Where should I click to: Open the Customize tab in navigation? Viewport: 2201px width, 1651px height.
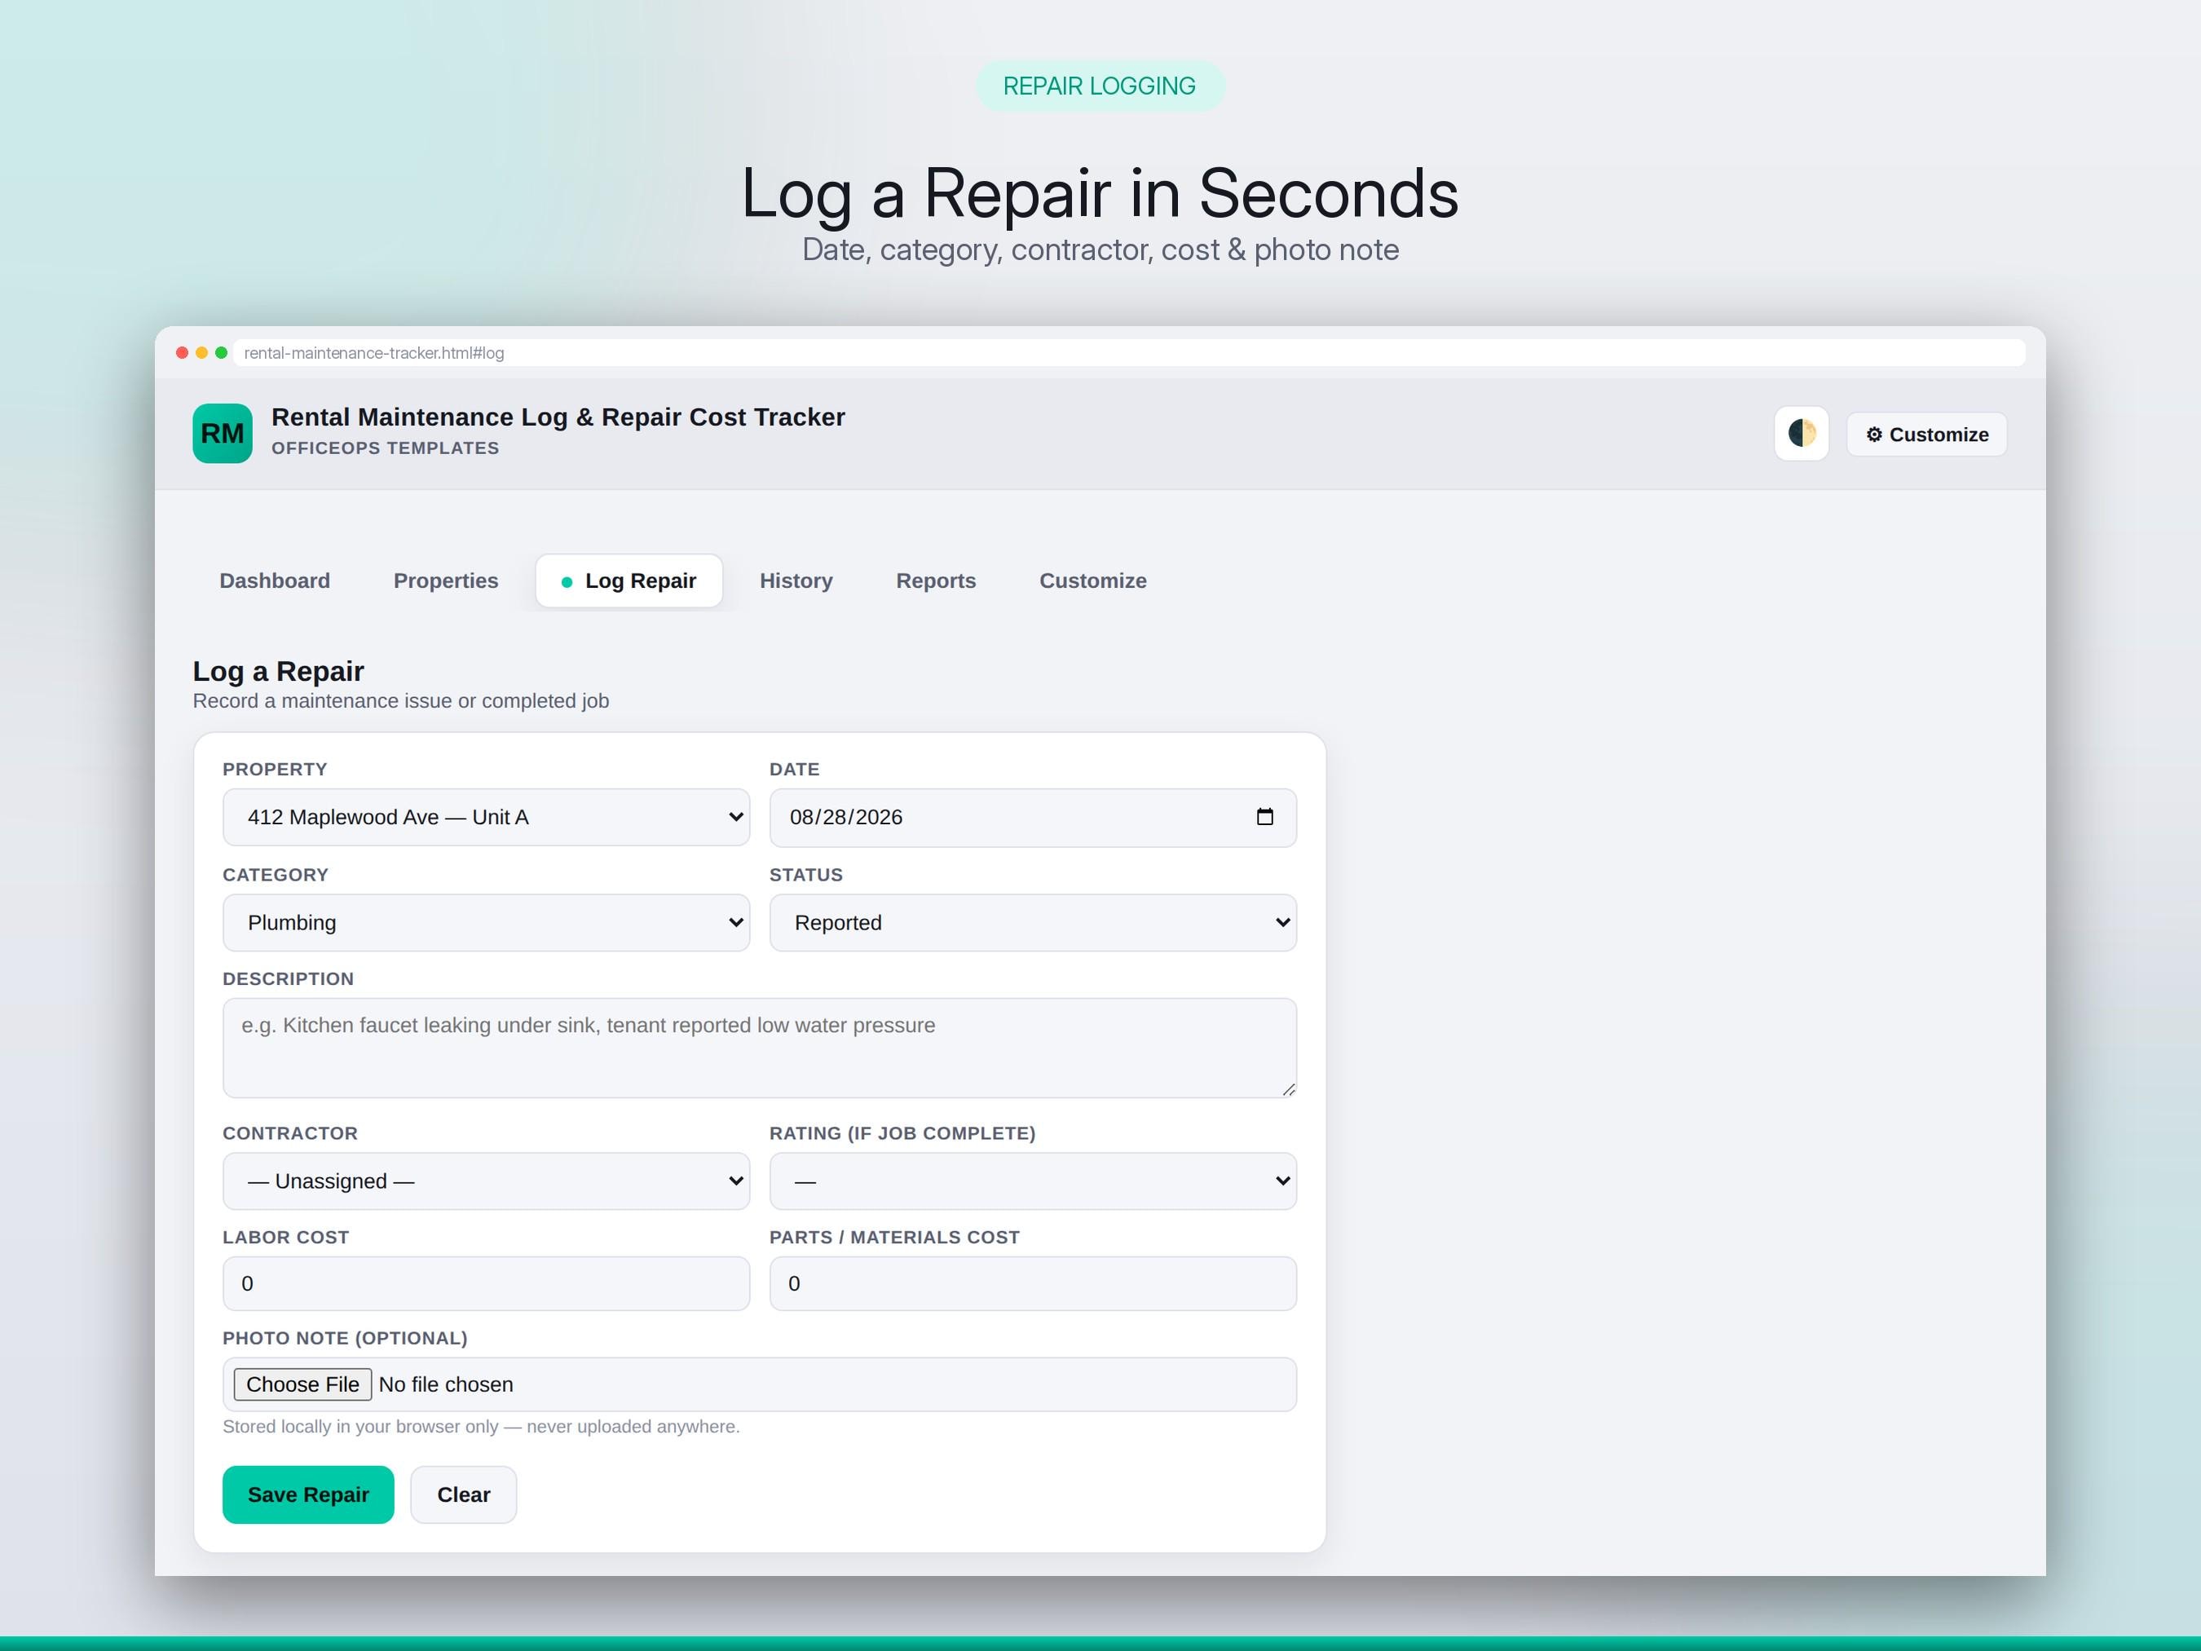pos(1092,580)
